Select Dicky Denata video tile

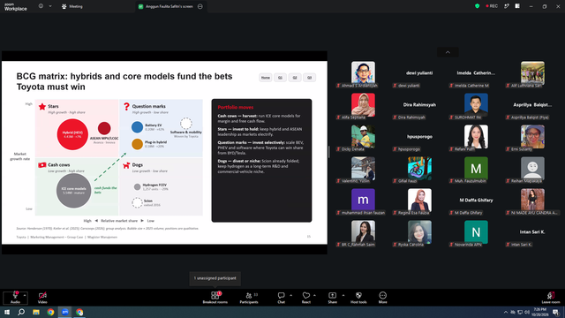click(363, 138)
